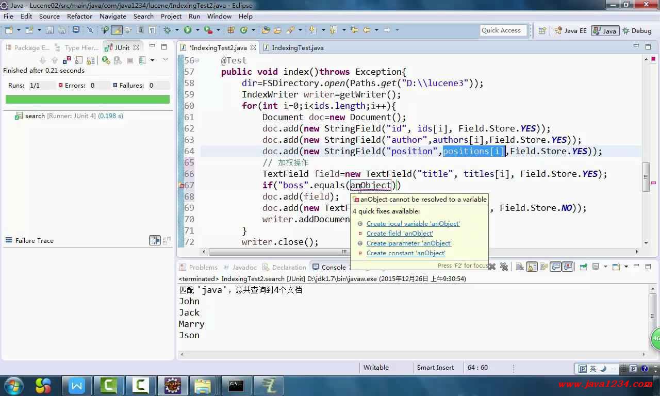
Task: Click the Previous Annotation arrow icon
Action: click(333, 30)
